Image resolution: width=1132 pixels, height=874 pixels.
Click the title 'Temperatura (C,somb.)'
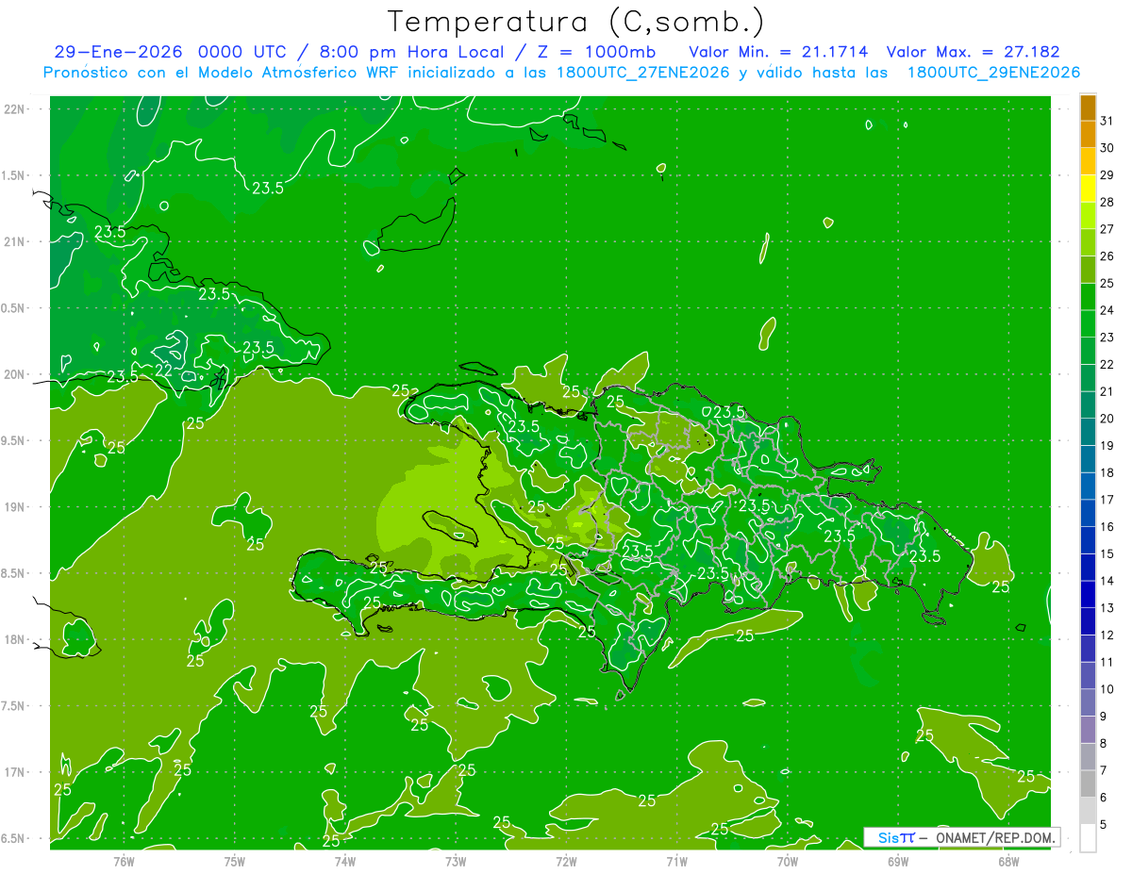coord(575,22)
